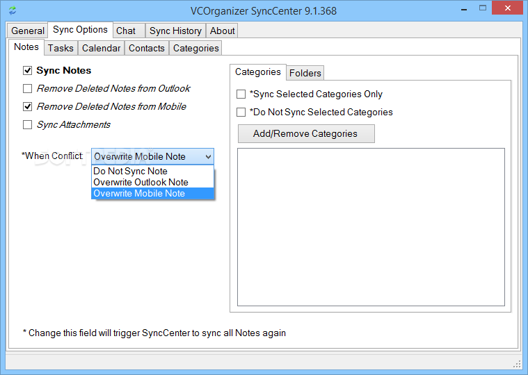Viewport: 528px width, 375px height.
Task: Switch to the Folders tab
Action: (x=305, y=73)
